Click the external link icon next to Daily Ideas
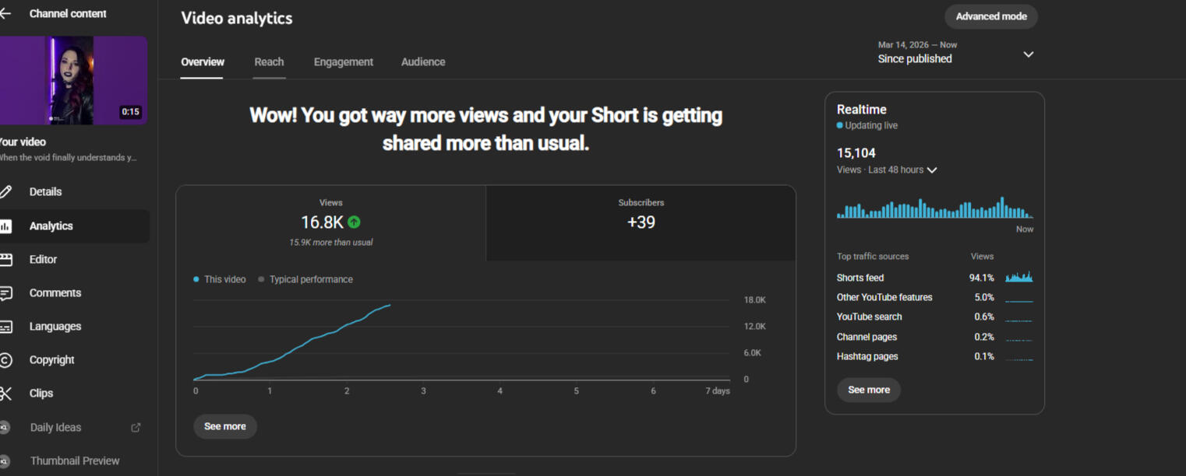Viewport: 1186px width, 476px height. point(136,427)
